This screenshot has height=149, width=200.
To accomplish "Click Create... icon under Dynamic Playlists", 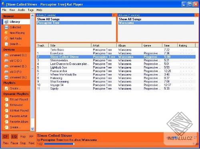I will click(6, 127).
